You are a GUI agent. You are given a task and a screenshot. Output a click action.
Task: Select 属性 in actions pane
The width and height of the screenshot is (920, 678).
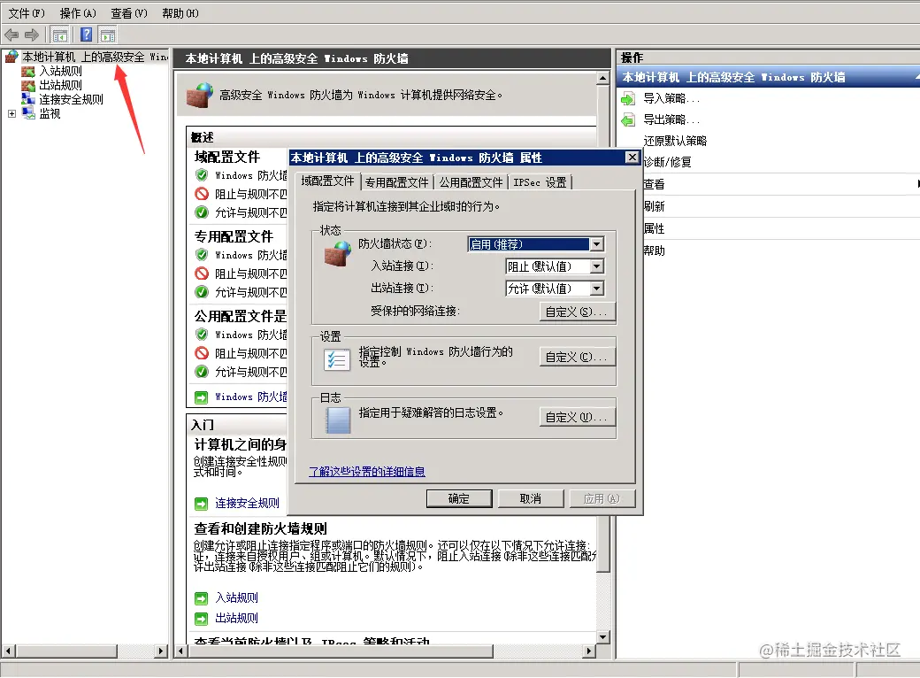pos(654,229)
